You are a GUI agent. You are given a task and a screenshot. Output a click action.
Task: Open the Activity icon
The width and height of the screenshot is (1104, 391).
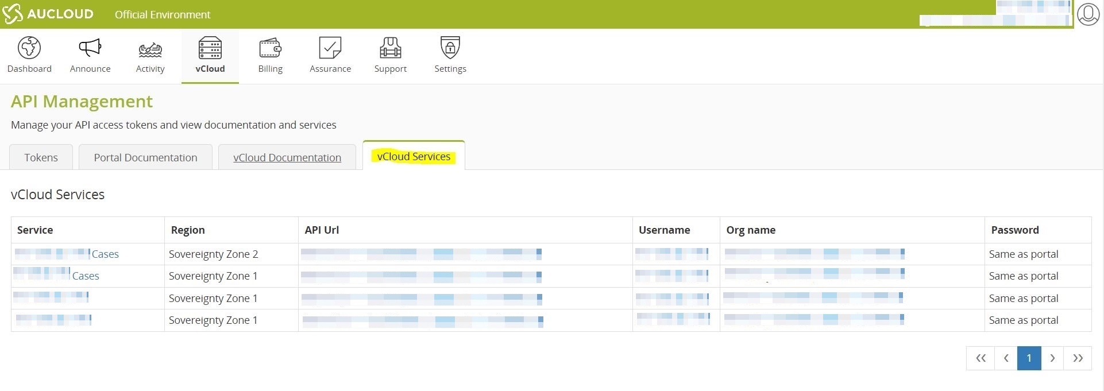150,50
